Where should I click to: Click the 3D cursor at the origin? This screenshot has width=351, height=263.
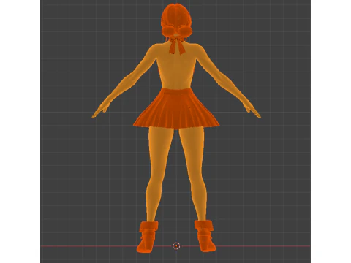click(176, 246)
